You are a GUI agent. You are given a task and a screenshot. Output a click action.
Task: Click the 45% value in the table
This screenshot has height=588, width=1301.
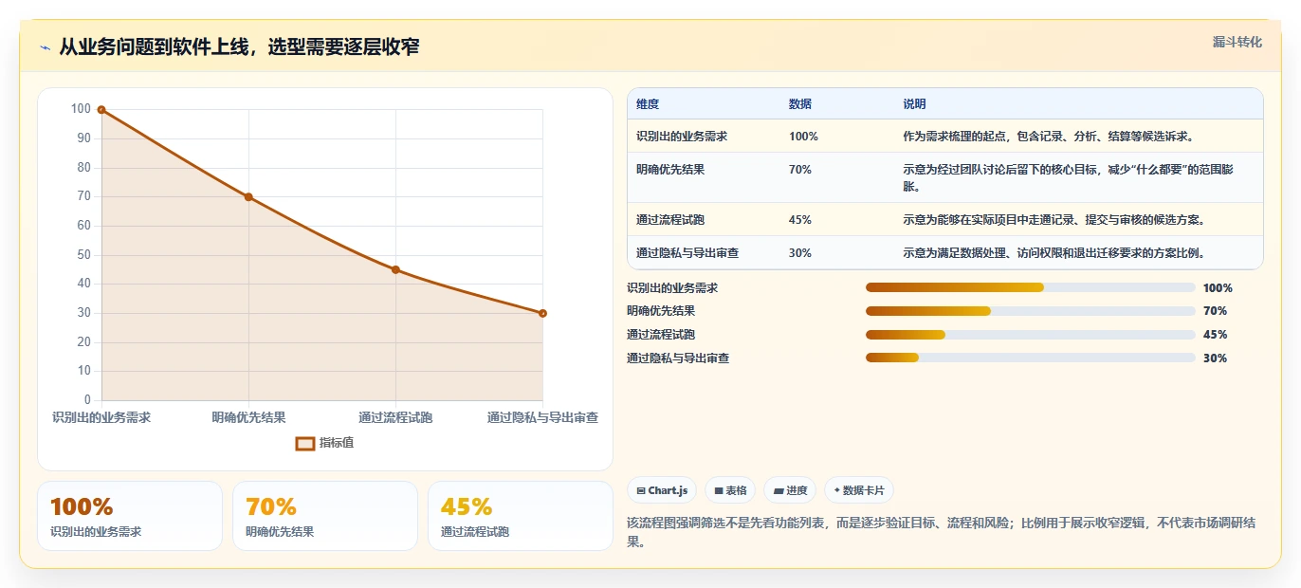point(800,220)
